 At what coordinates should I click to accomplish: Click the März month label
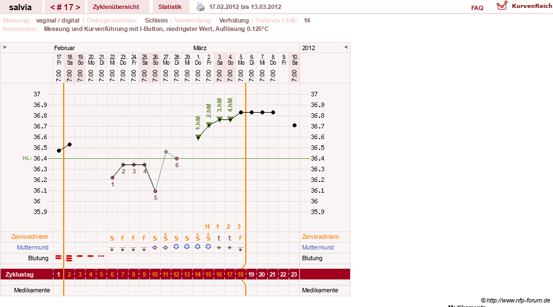(200, 48)
